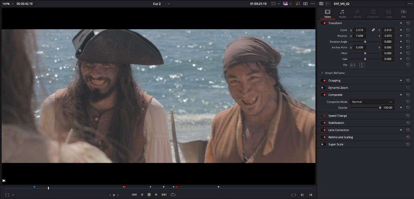Reset the Position parameter
Viewport: 414px width, 199px height.
(x=408, y=36)
